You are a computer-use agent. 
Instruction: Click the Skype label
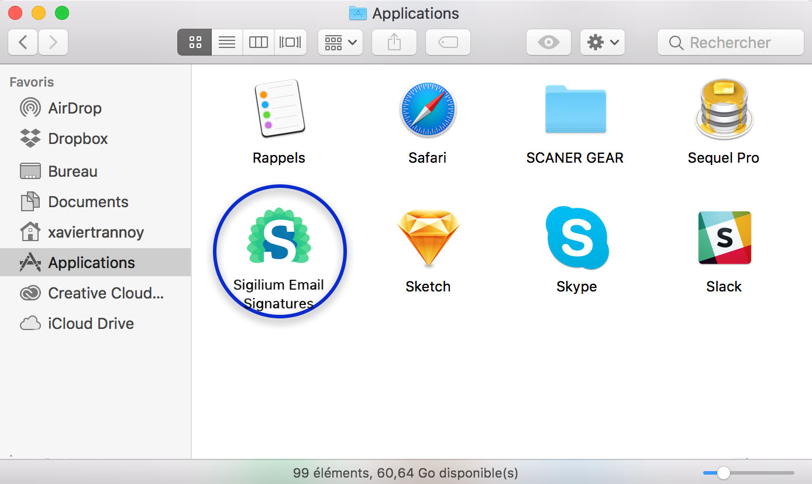pyautogui.click(x=577, y=287)
